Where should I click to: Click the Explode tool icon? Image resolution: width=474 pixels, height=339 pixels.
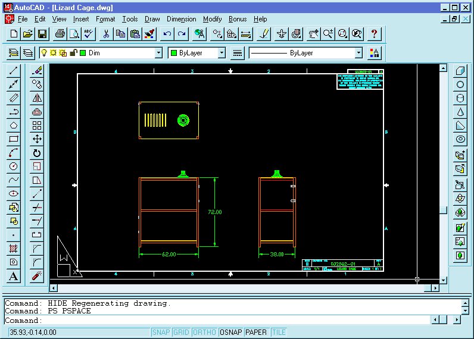(x=37, y=276)
